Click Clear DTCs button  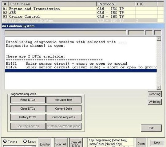point(28,108)
